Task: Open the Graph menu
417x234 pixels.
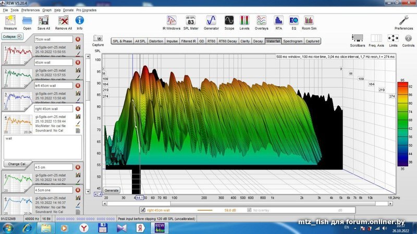Action: click(x=46, y=10)
